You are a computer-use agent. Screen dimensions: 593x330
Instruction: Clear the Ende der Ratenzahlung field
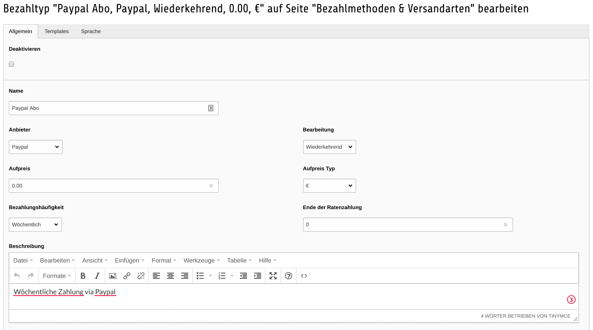point(506,225)
